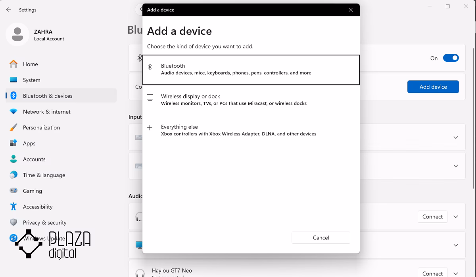Image resolution: width=476 pixels, height=277 pixels.
Task: Click the monitor icon for wireless display
Action: 150,97
